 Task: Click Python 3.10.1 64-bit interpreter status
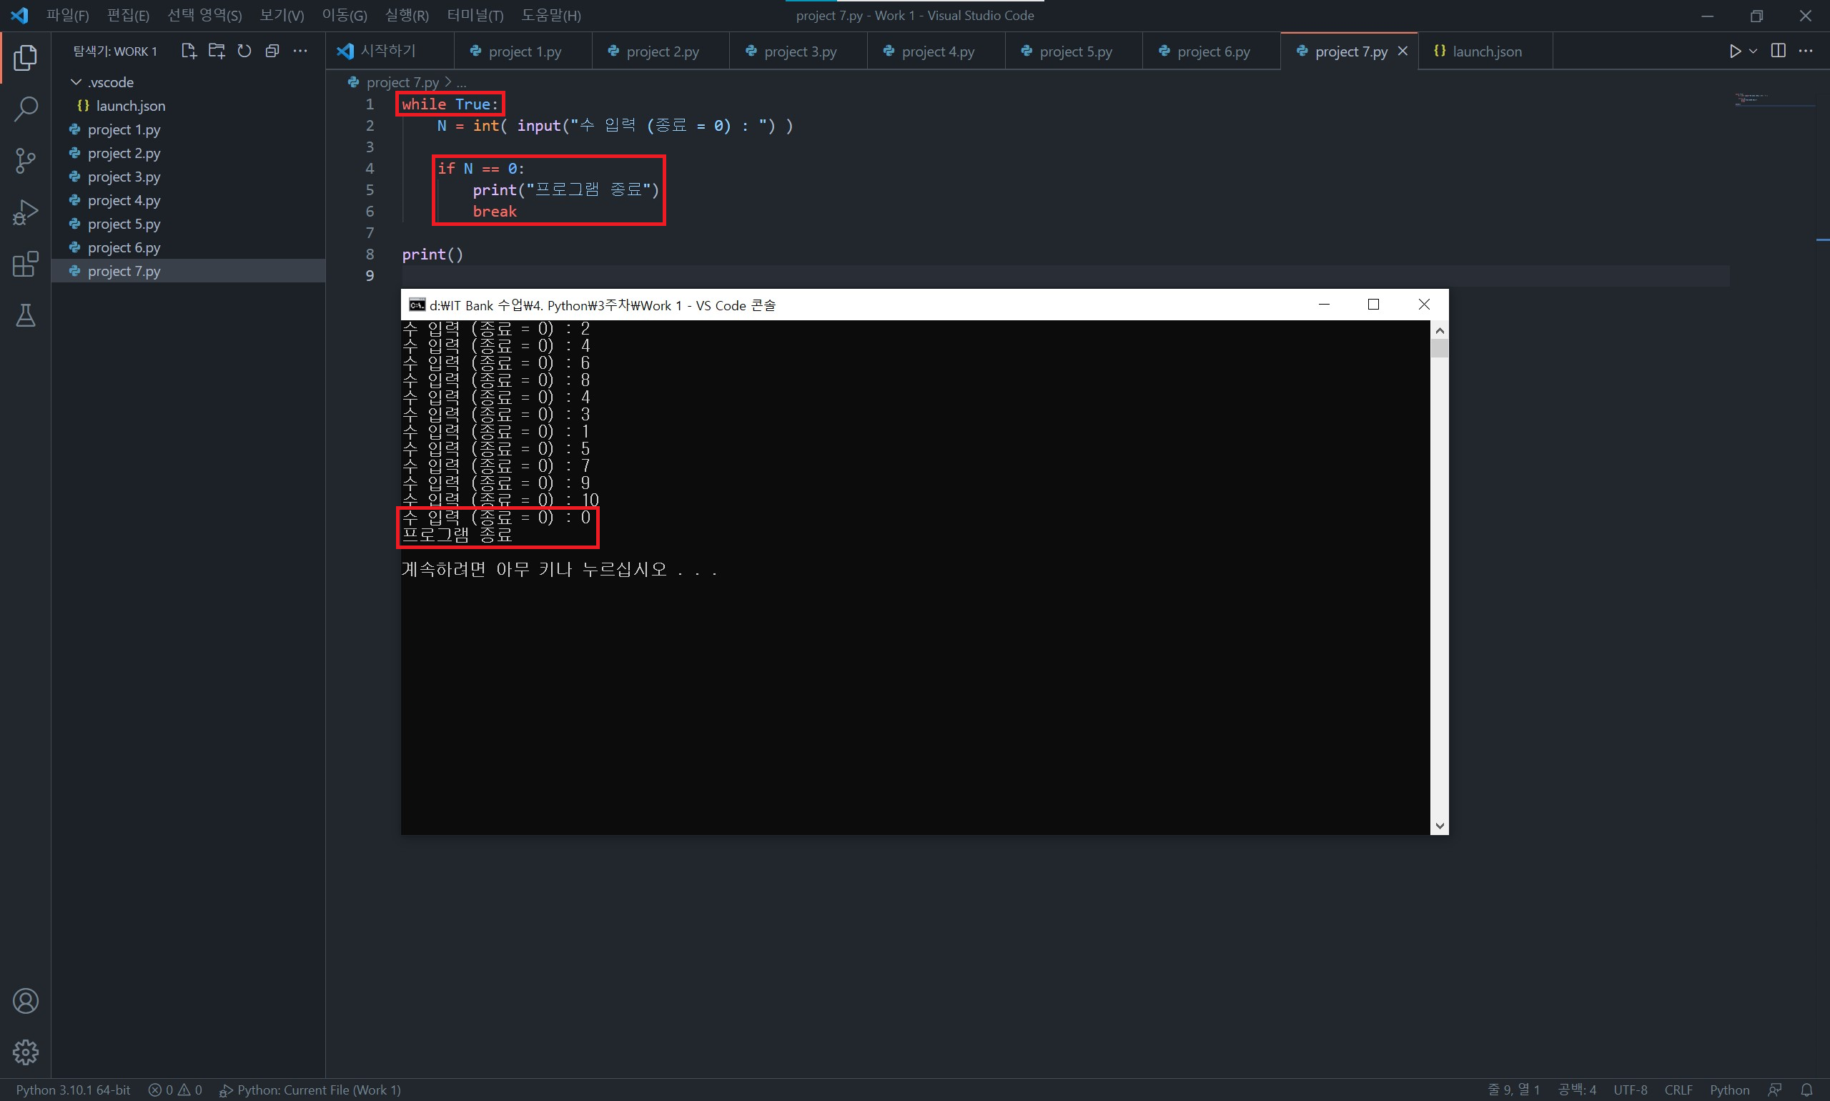(x=73, y=1090)
